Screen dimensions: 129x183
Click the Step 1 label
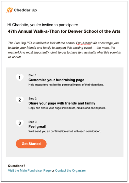click(x=33, y=75)
